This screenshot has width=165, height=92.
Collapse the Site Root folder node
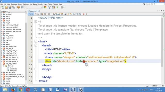tap(4, 66)
